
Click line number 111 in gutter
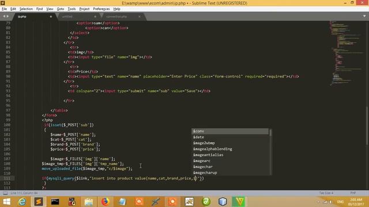coord(7,178)
